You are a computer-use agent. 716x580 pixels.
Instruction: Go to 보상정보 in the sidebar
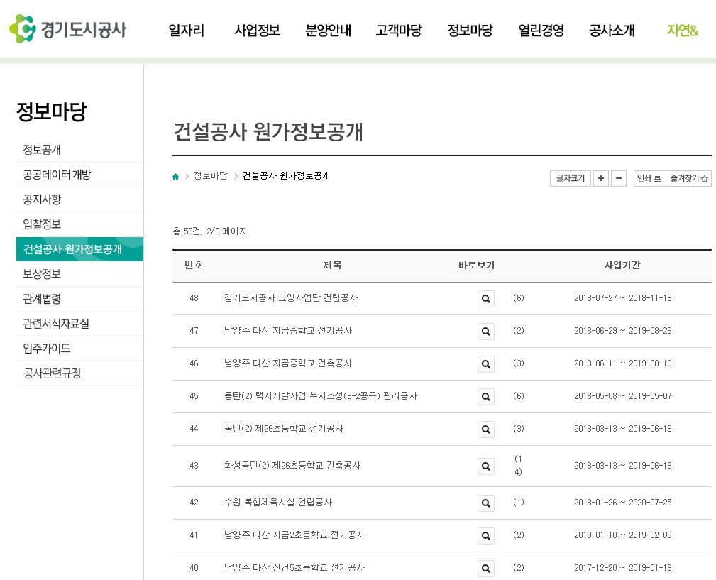pos(42,274)
